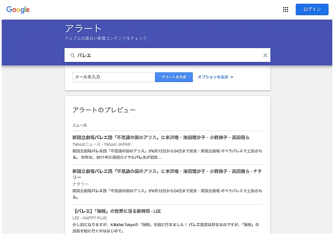Open the Google apps grid icon
Screen dimensions: 334x240
coord(286,9)
